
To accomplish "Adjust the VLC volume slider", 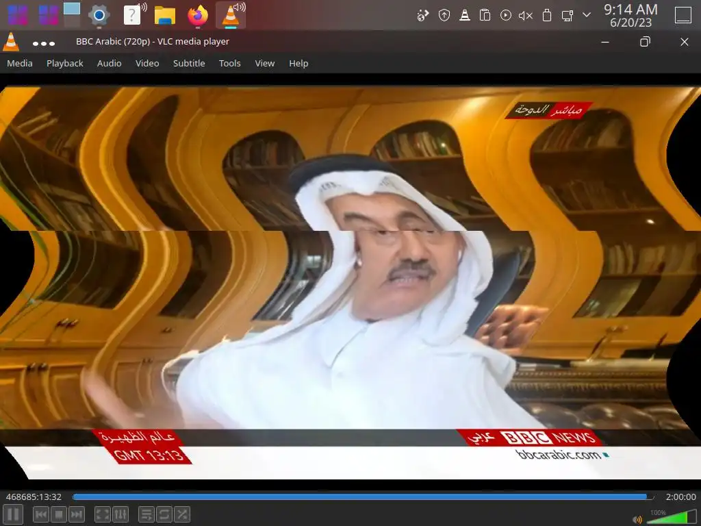I will 671,517.
